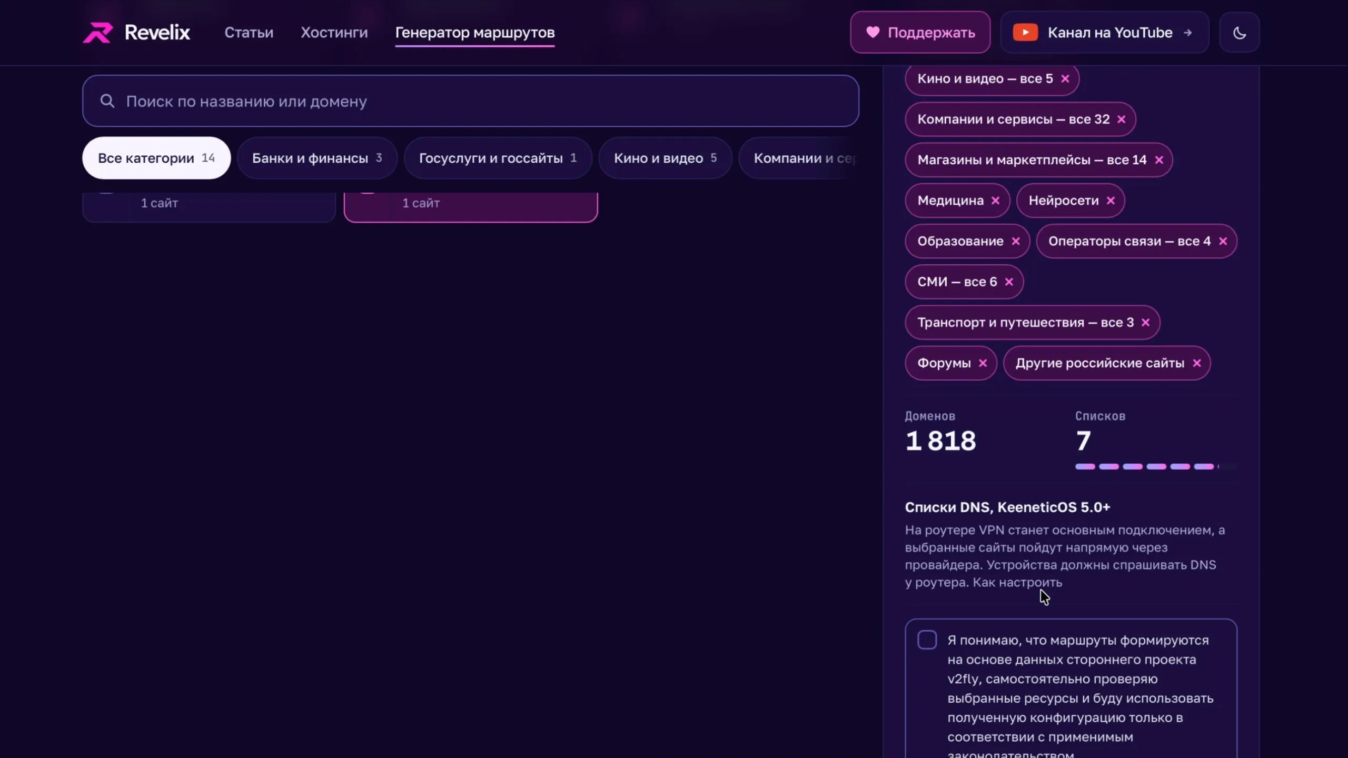Remove Кино и видео — все 5 tag
1348x758 pixels.
click(x=1065, y=79)
